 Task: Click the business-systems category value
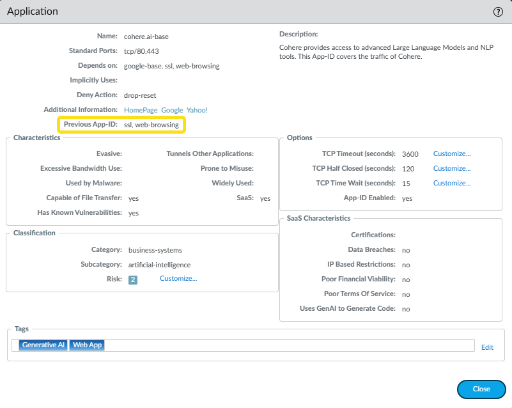point(155,250)
